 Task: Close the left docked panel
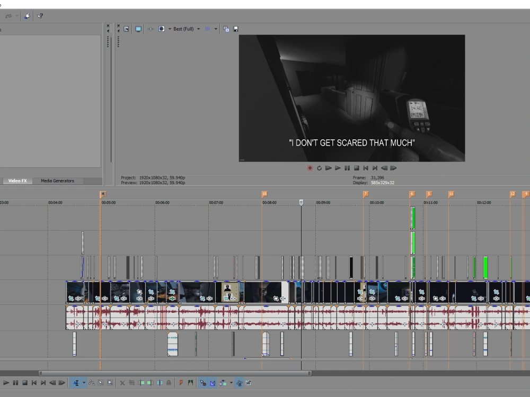(x=108, y=26)
